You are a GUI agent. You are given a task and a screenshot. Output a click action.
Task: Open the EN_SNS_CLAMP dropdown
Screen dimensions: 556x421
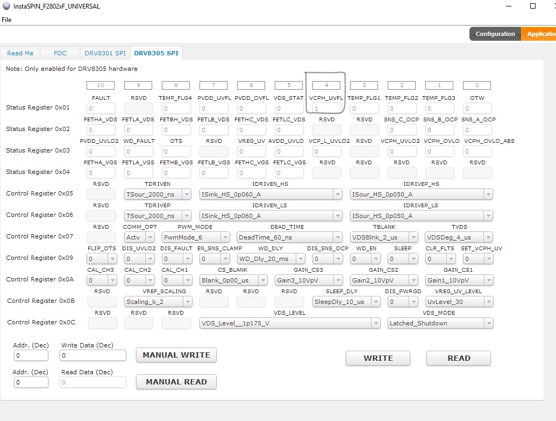pyautogui.click(x=215, y=259)
